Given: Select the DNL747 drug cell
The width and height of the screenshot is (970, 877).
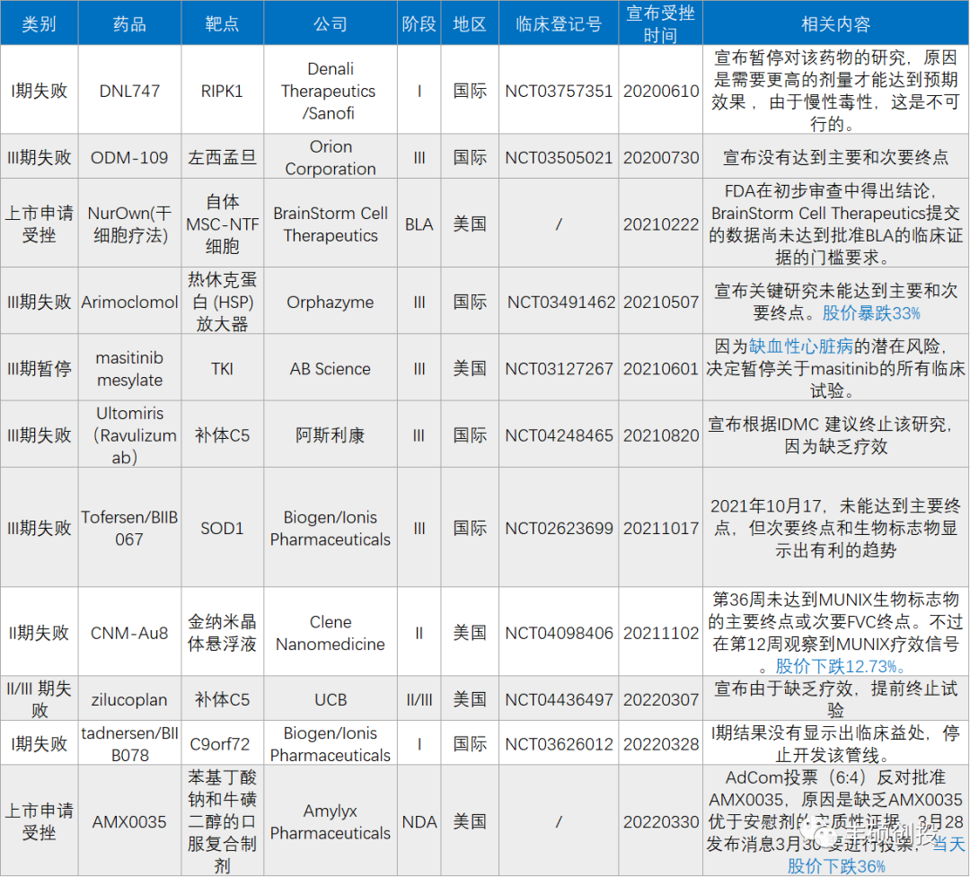Looking at the screenshot, I should (130, 91).
